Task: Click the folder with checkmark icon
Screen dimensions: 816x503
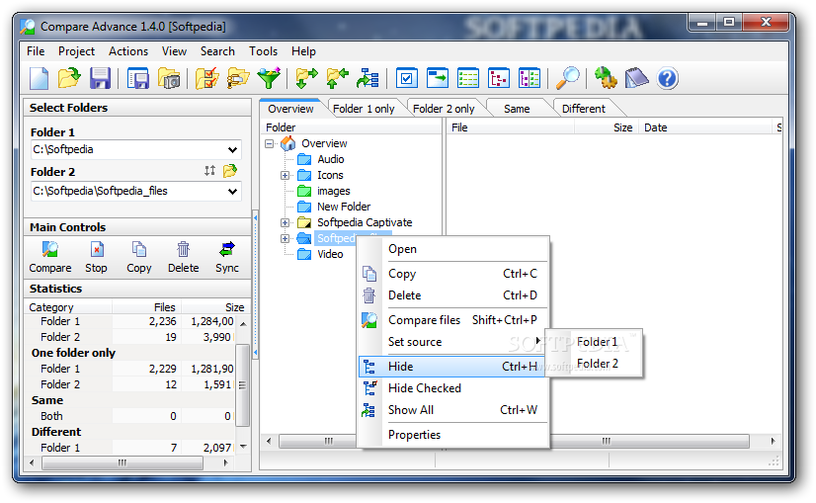Action: pyautogui.click(x=207, y=79)
